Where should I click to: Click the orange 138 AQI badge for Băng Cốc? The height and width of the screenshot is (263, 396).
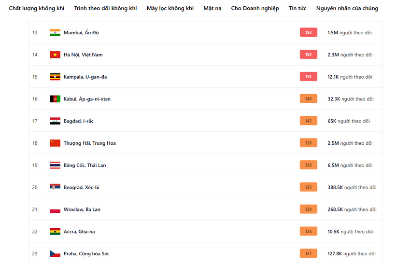[308, 166]
